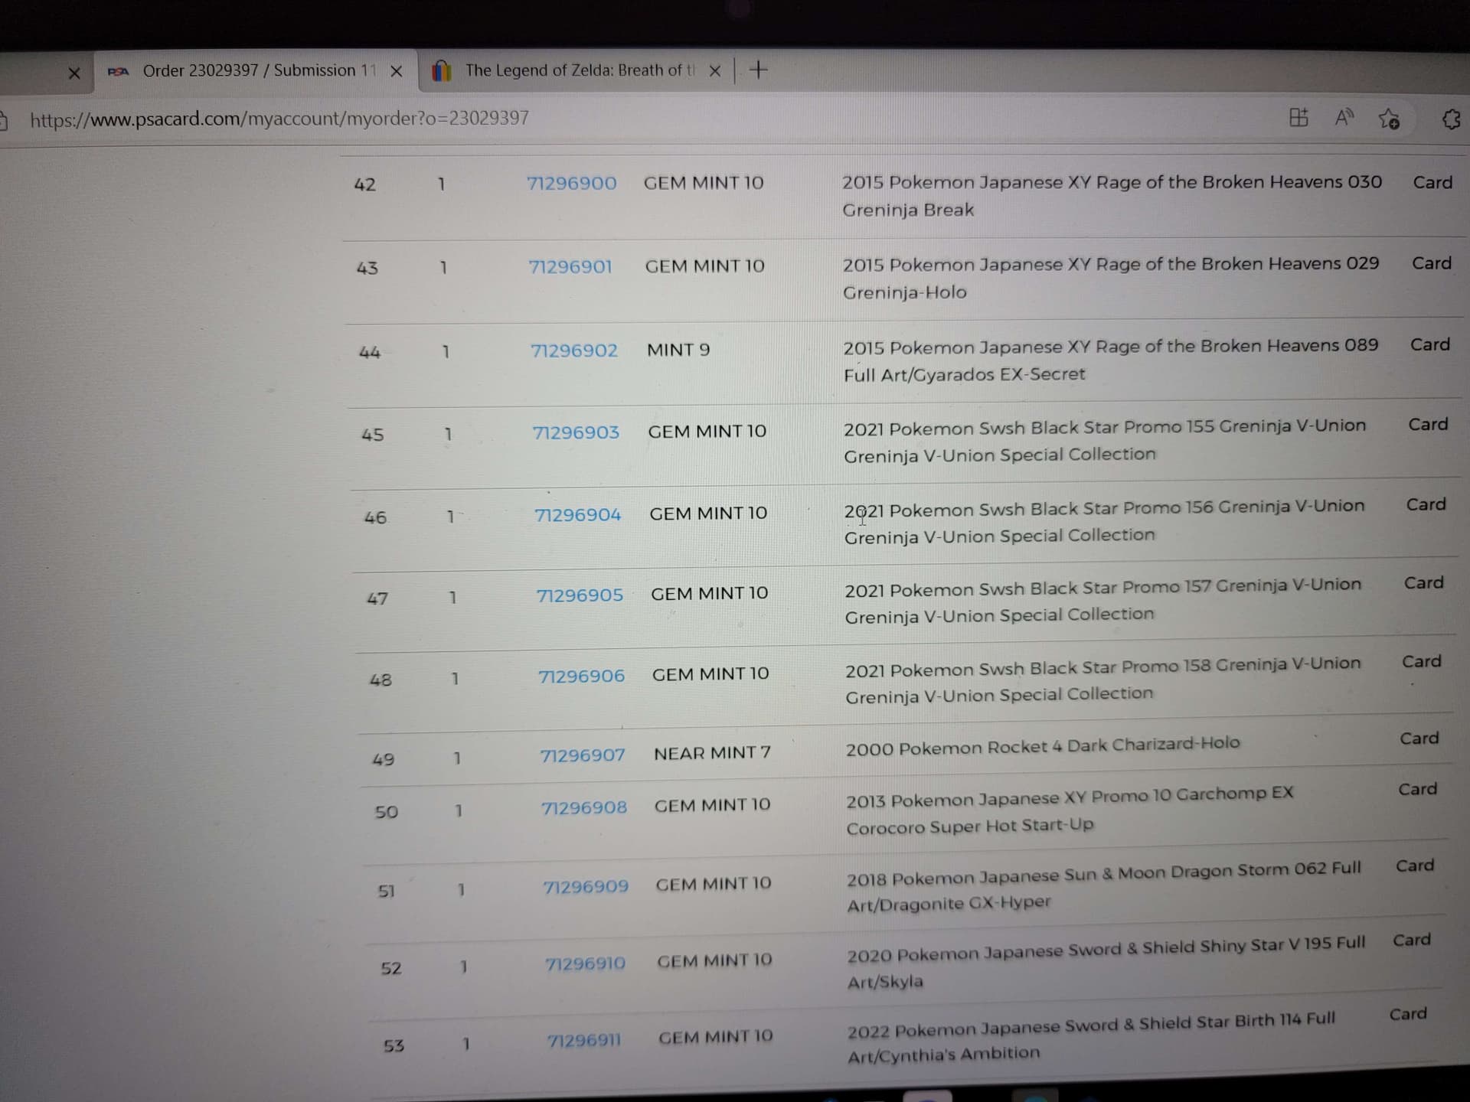This screenshot has height=1102, width=1470.
Task: Click GEM MINT 10 grade in row 50
Action: point(713,805)
